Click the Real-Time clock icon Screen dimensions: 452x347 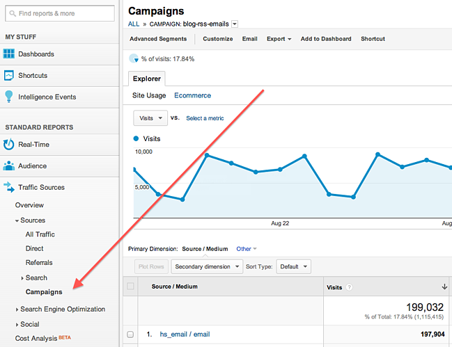[x=8, y=144]
